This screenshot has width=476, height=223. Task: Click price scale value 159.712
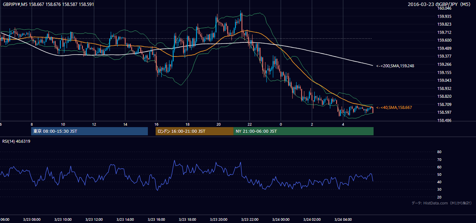(444, 32)
